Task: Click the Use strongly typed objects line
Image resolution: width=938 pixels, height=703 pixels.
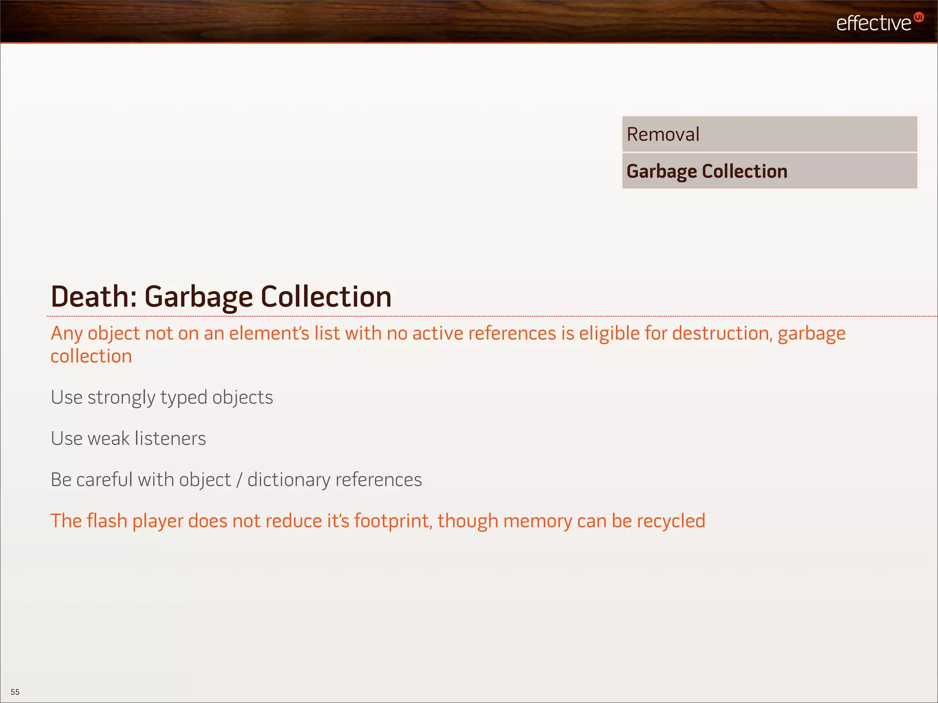Action: [x=162, y=397]
